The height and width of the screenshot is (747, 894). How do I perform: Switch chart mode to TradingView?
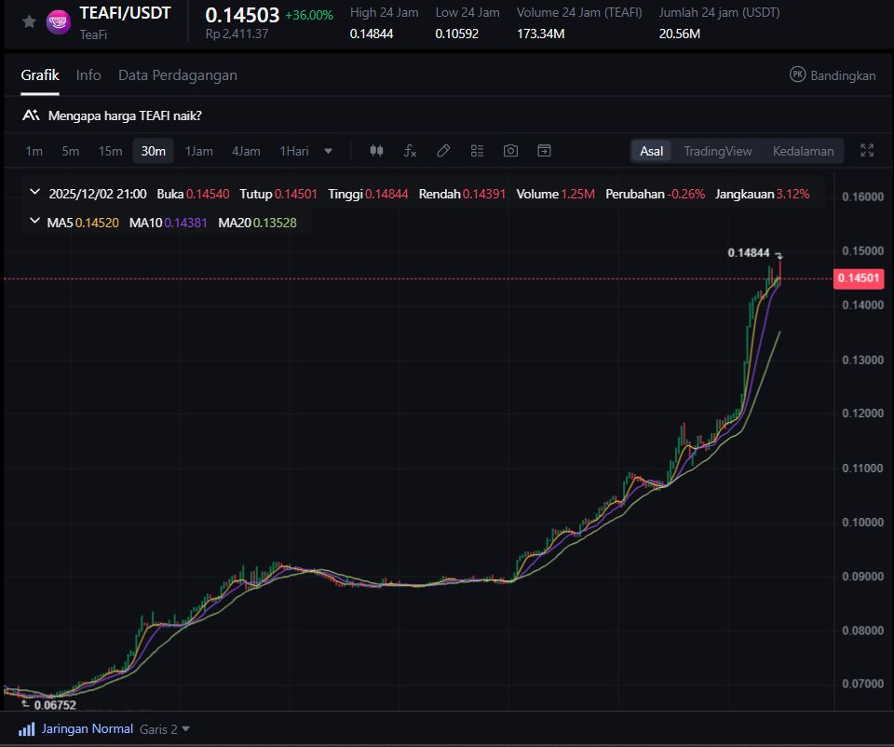point(717,151)
